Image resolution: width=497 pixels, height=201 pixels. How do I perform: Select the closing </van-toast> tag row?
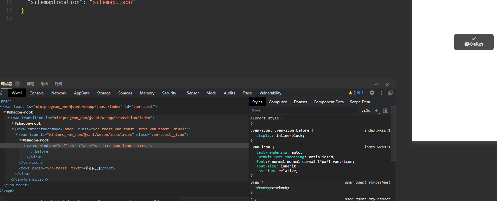(16, 185)
